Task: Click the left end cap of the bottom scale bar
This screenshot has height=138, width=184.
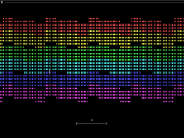Action: click(x=77, y=123)
